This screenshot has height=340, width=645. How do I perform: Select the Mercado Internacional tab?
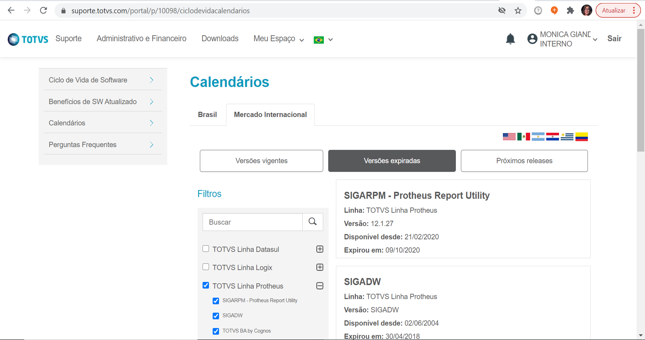(270, 115)
